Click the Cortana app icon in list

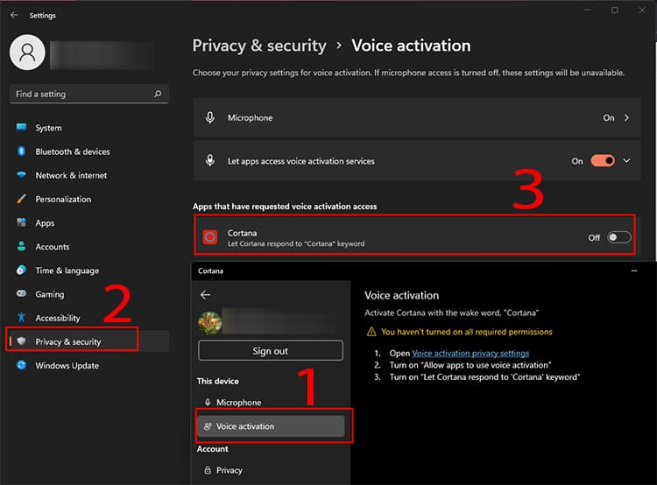(210, 237)
